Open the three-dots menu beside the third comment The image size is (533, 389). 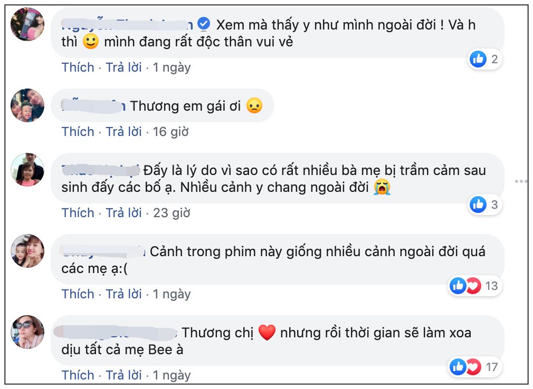click(521, 181)
